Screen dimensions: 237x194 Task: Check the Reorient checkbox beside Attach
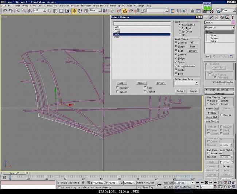click(x=221, y=115)
